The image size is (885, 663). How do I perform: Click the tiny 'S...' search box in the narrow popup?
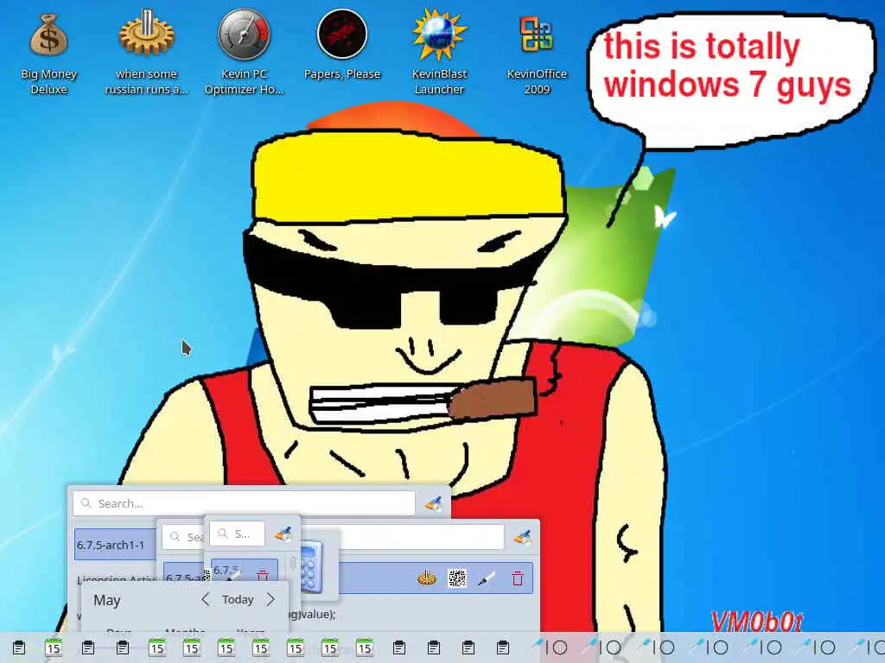pyautogui.click(x=237, y=534)
